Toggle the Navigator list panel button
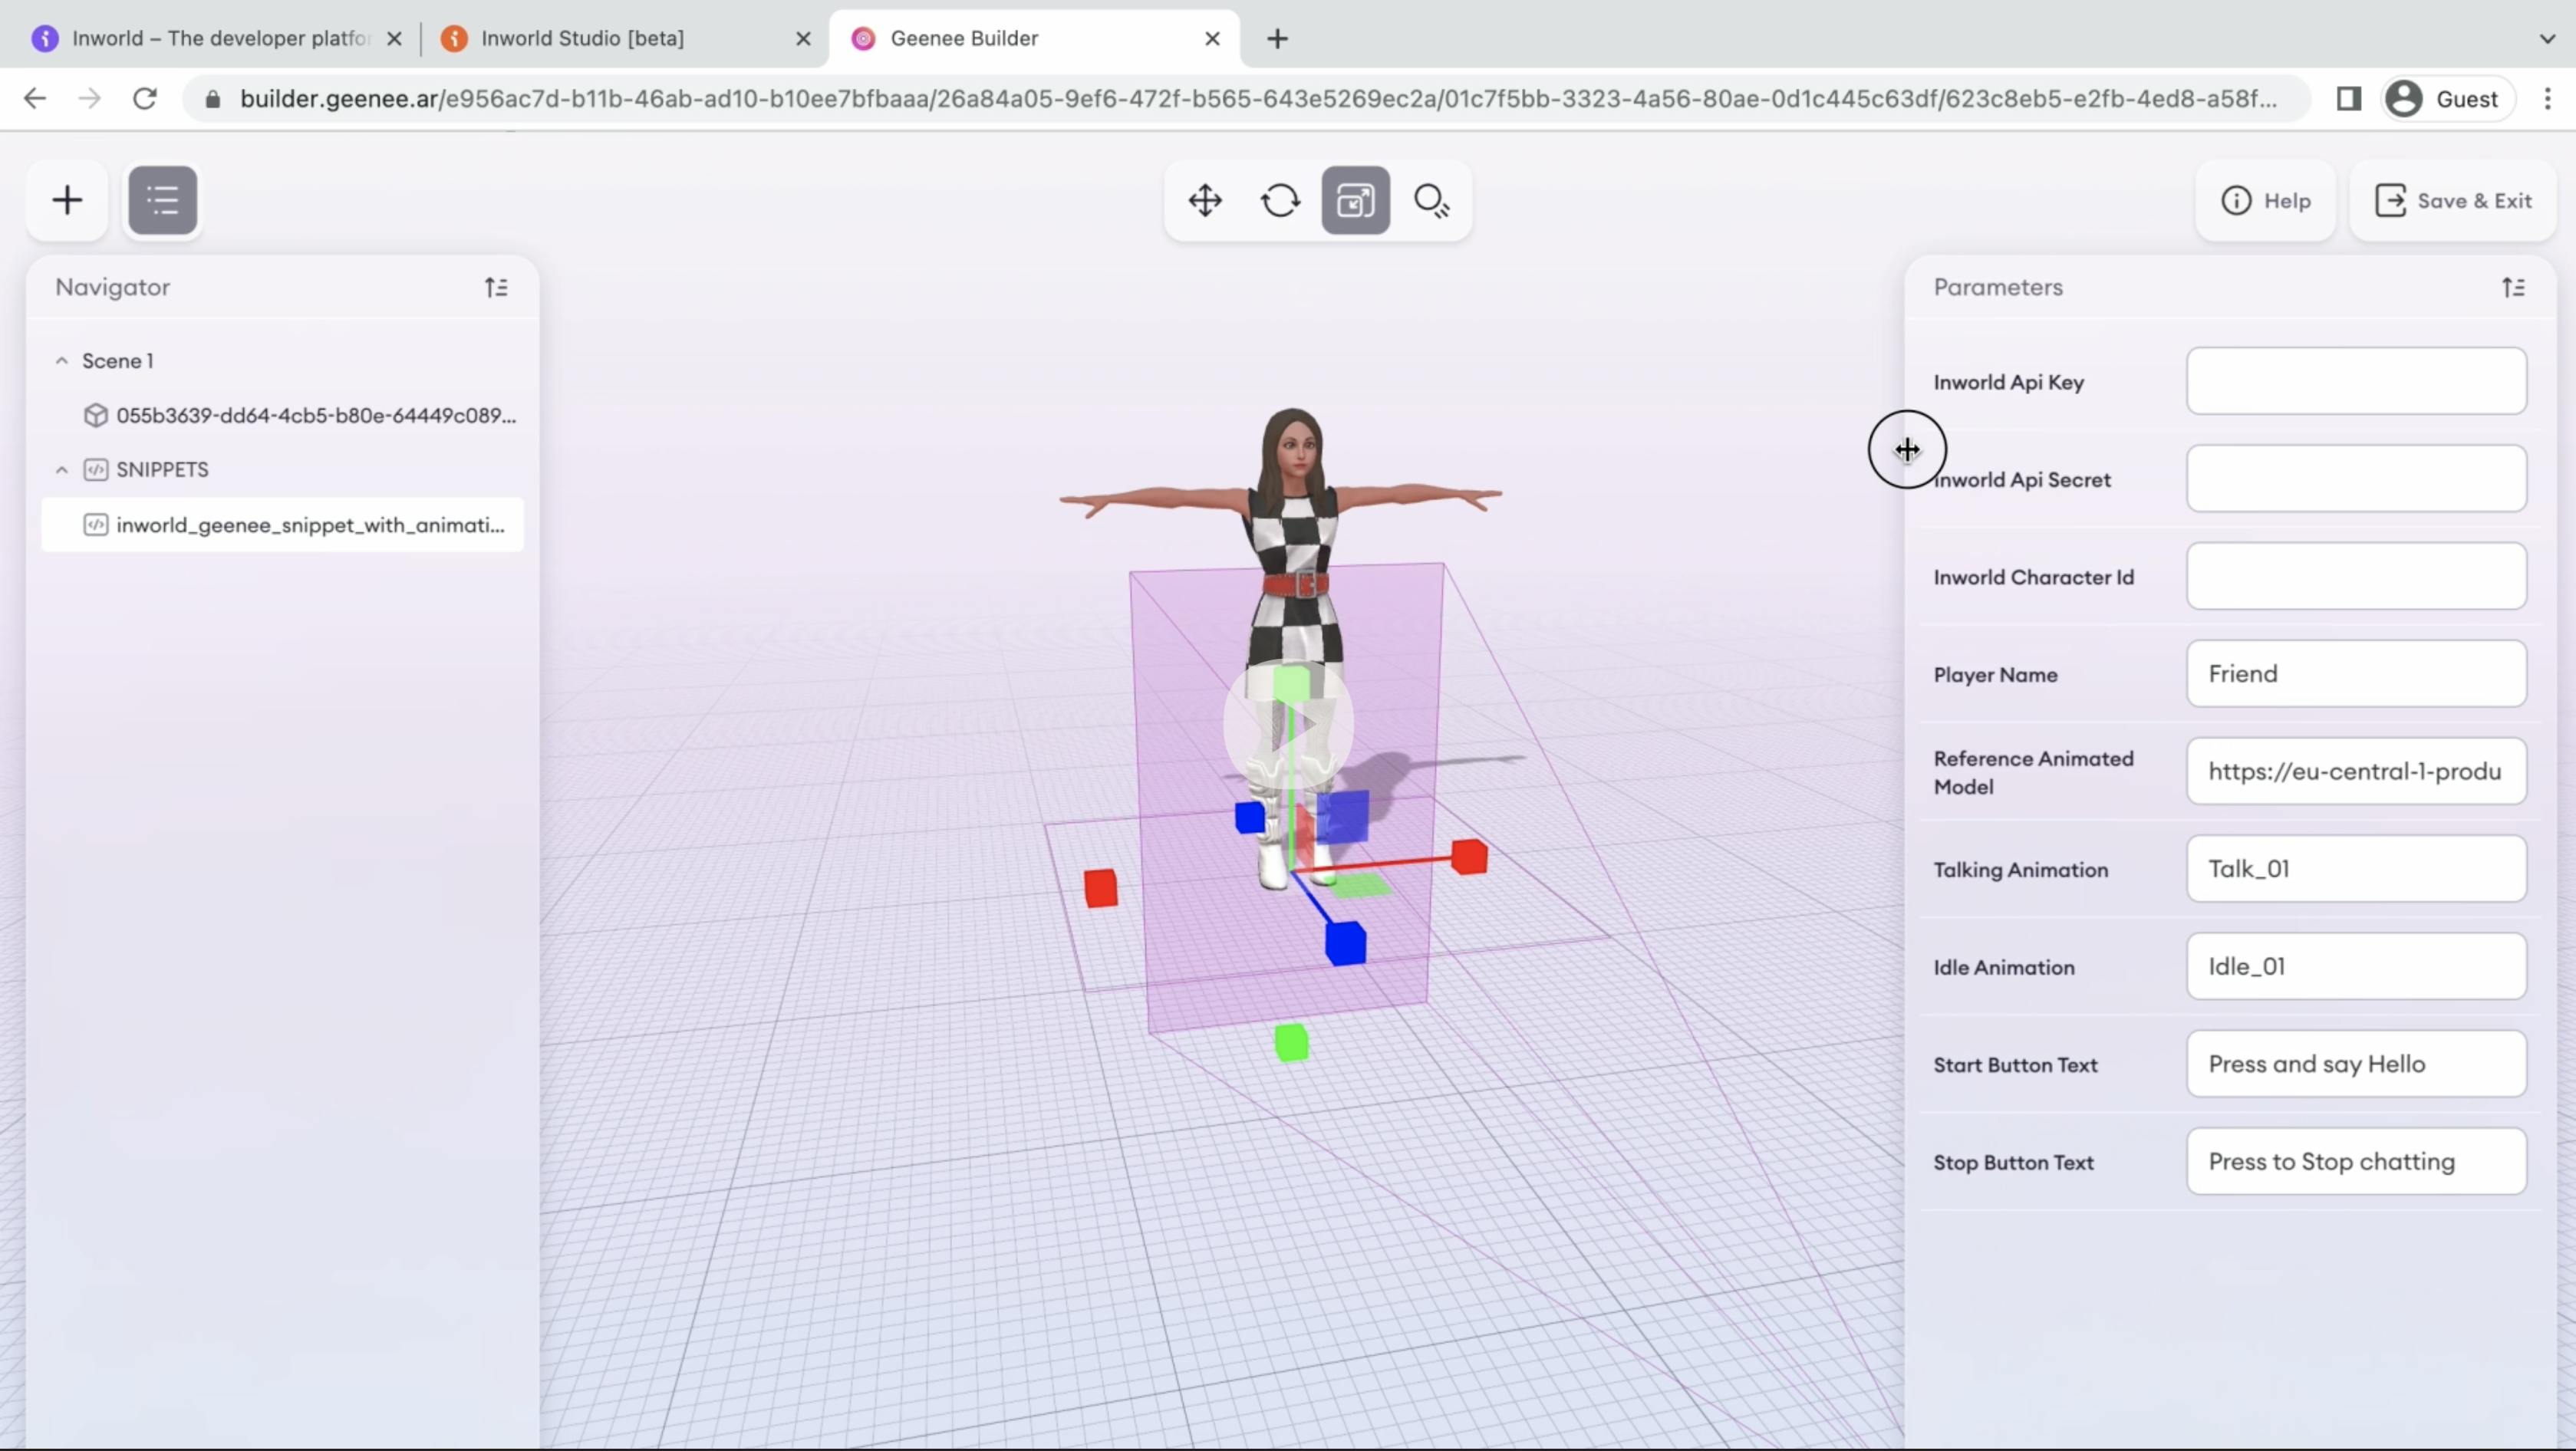The width and height of the screenshot is (2576, 1451). click(163, 200)
